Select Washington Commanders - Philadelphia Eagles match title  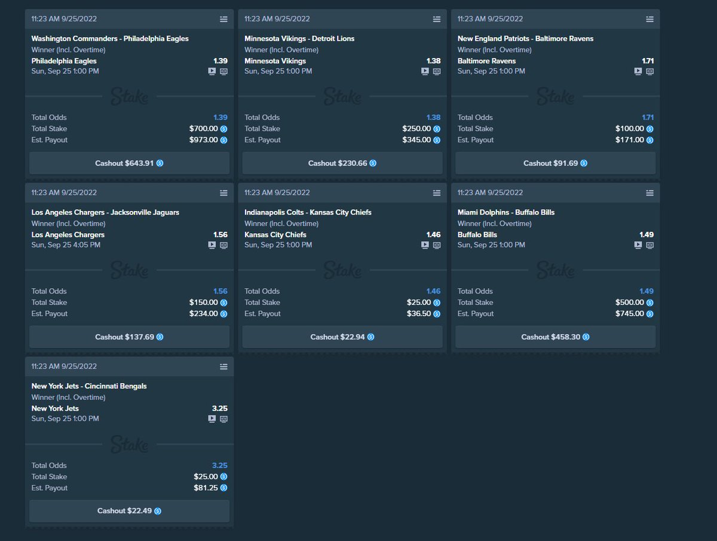pos(110,39)
